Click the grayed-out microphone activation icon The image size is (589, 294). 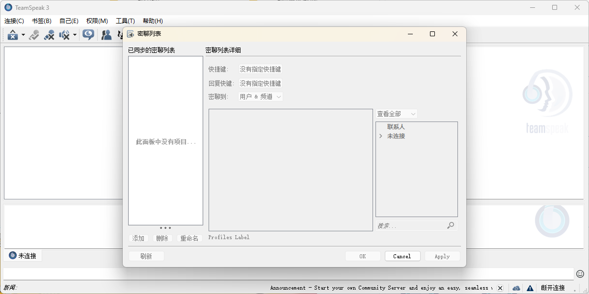coord(34,35)
